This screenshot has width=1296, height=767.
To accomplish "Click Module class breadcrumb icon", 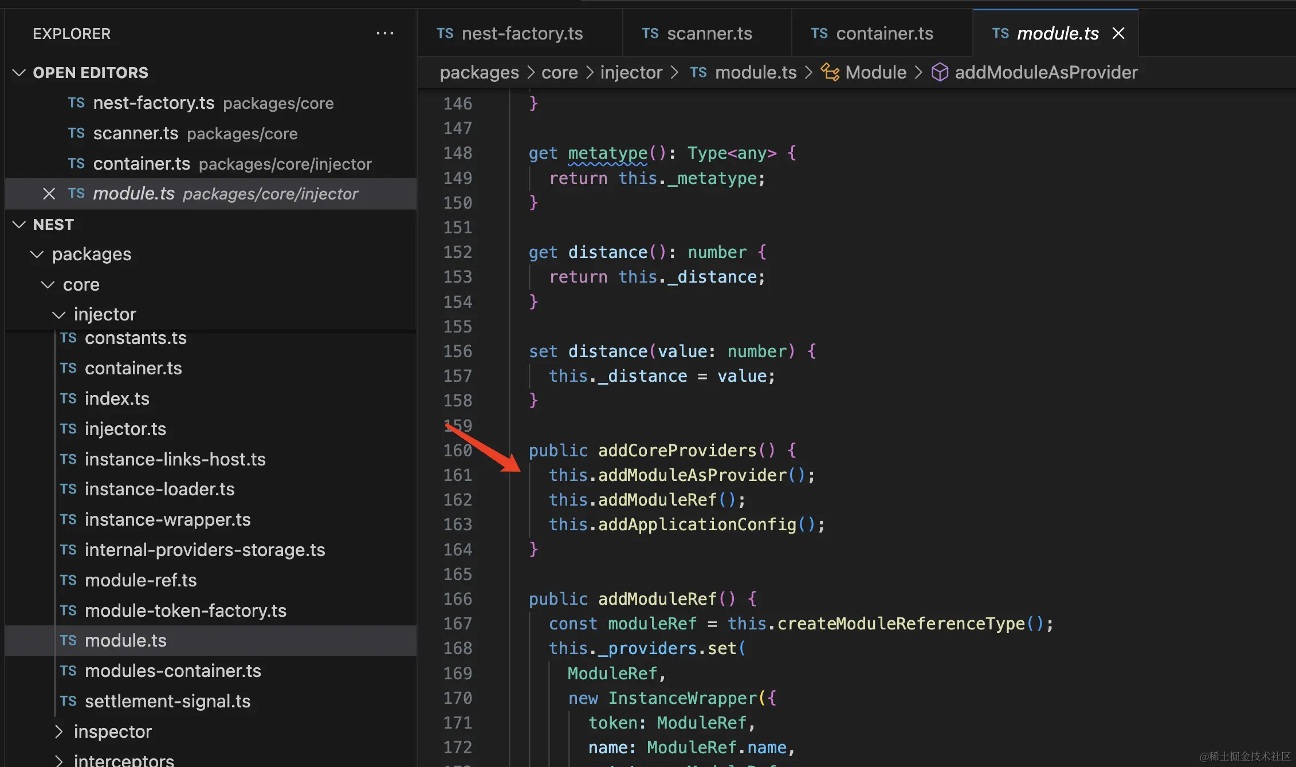I will (x=830, y=72).
